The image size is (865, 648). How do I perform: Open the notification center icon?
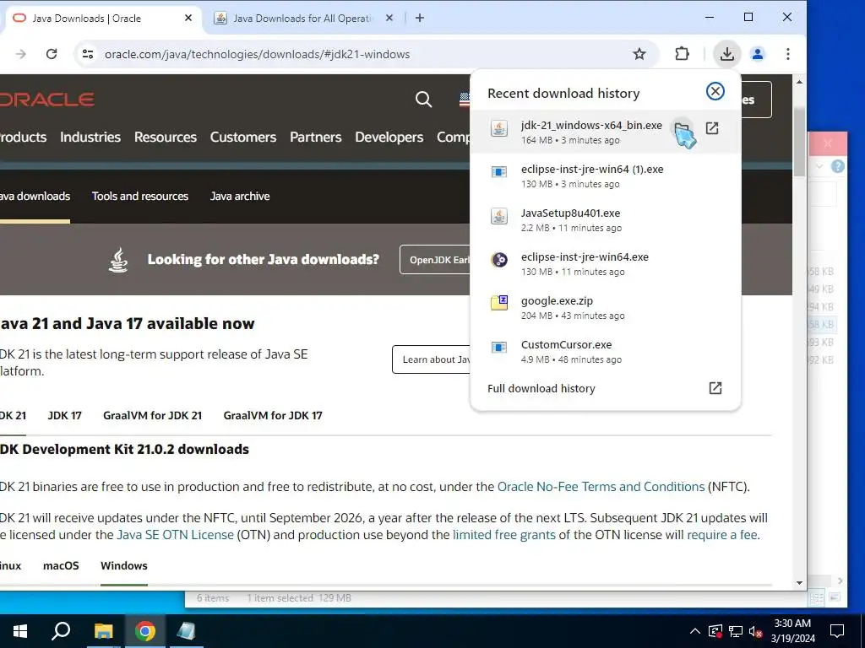click(x=837, y=631)
